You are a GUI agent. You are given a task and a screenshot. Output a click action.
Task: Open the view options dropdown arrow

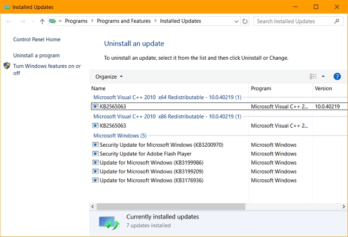pos(323,77)
